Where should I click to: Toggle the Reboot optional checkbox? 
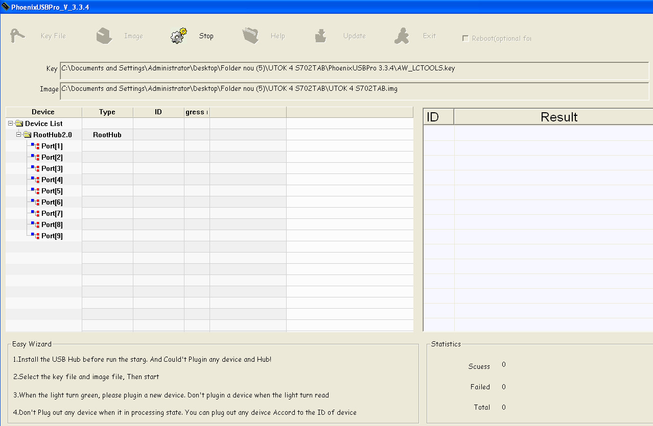tap(465, 38)
